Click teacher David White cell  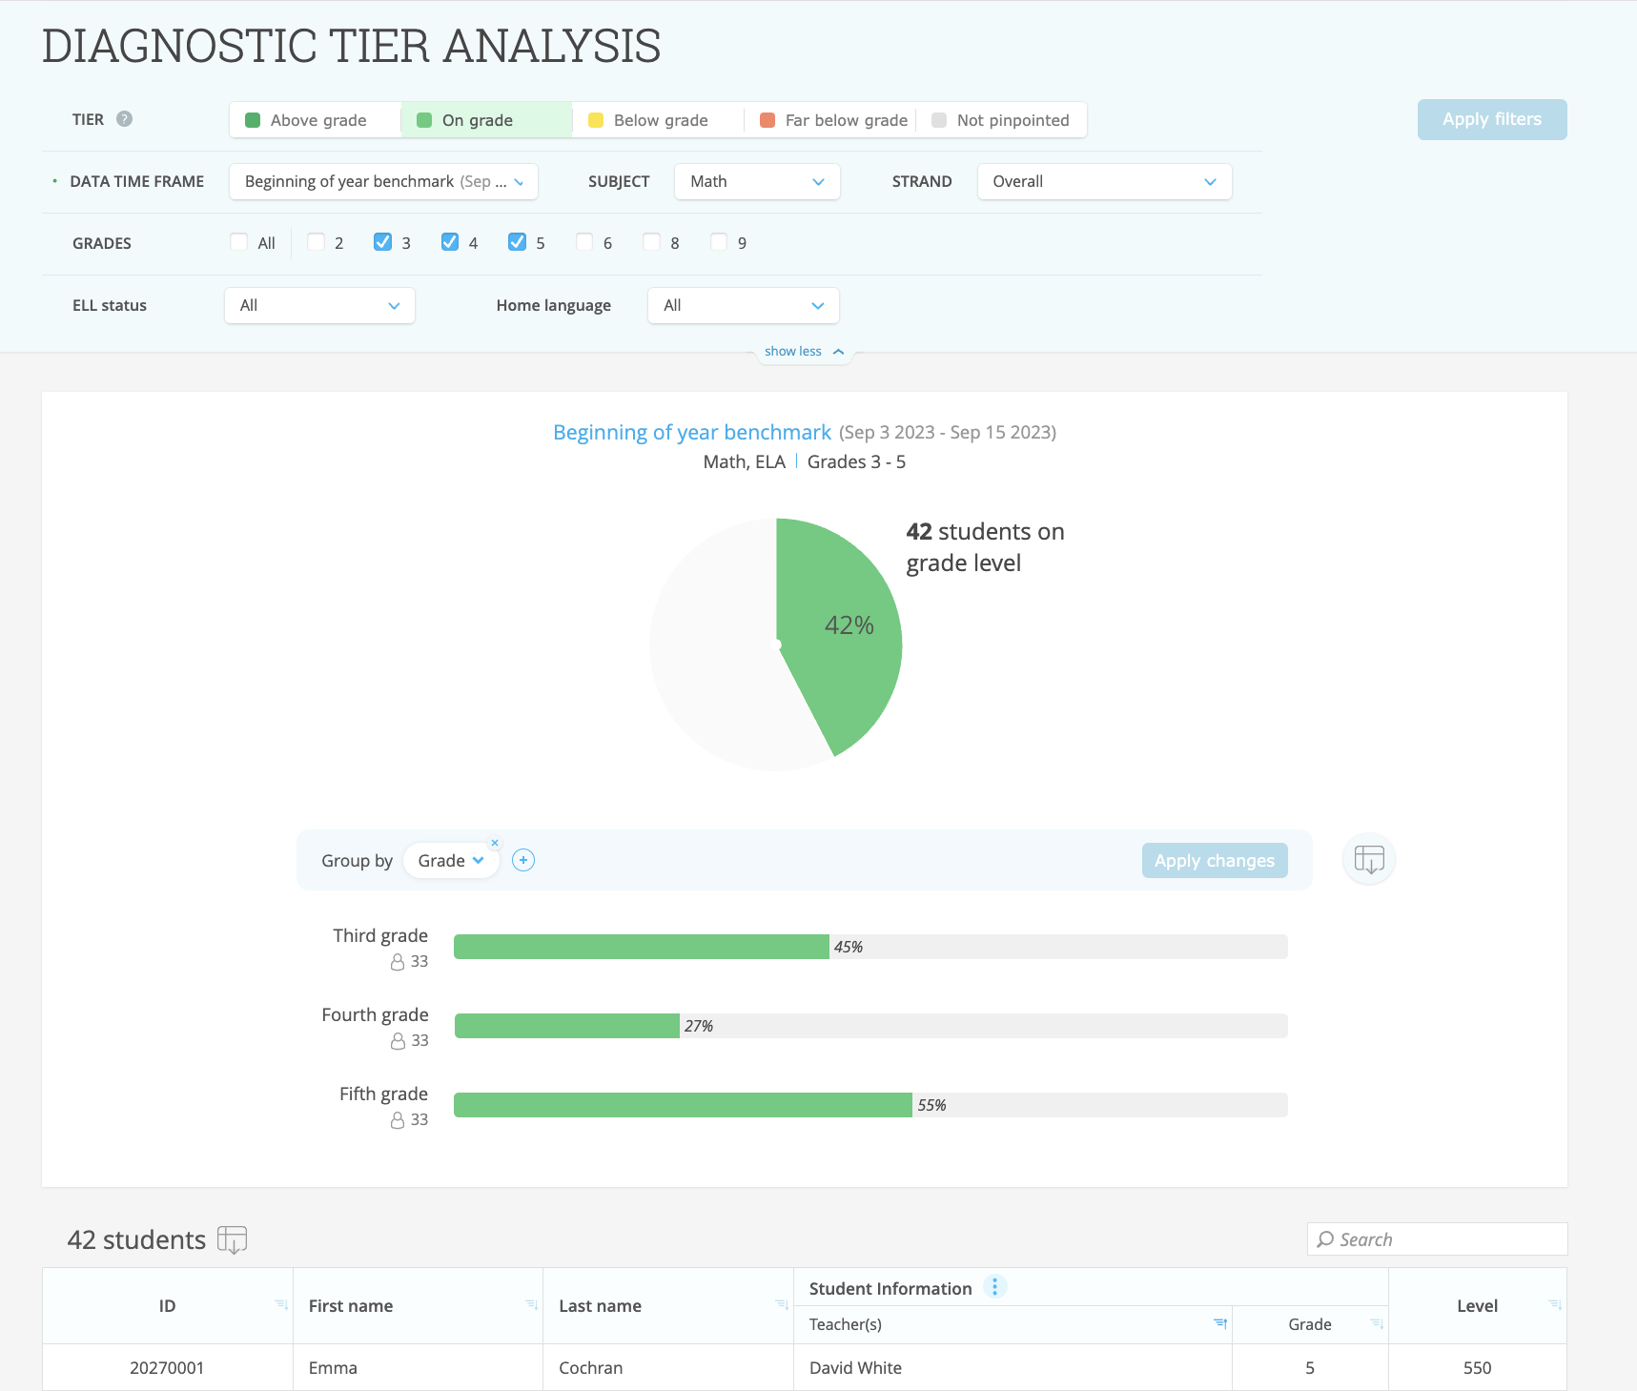[1013, 1367]
